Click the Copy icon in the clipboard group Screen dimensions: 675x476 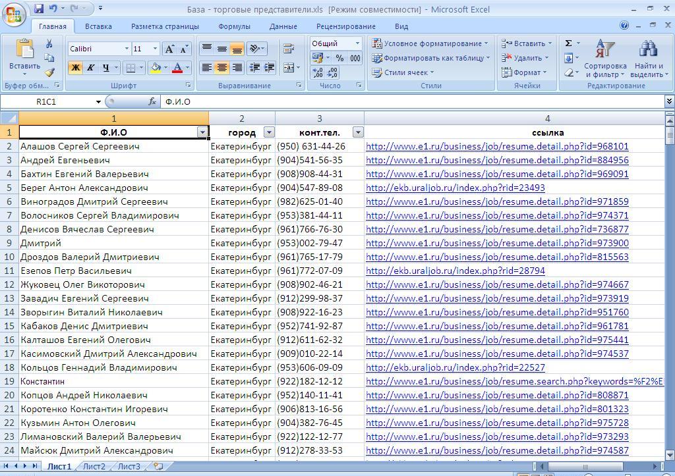click(49, 58)
